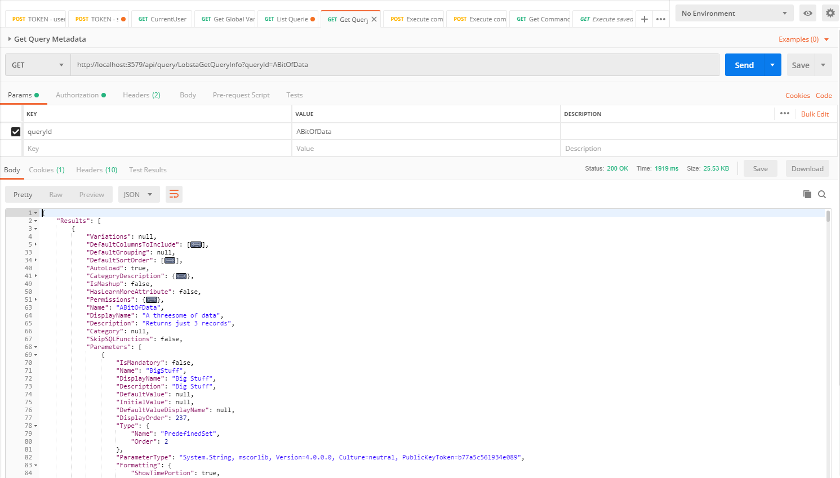Copy response body to clipboard
840x478 pixels.
click(807, 194)
